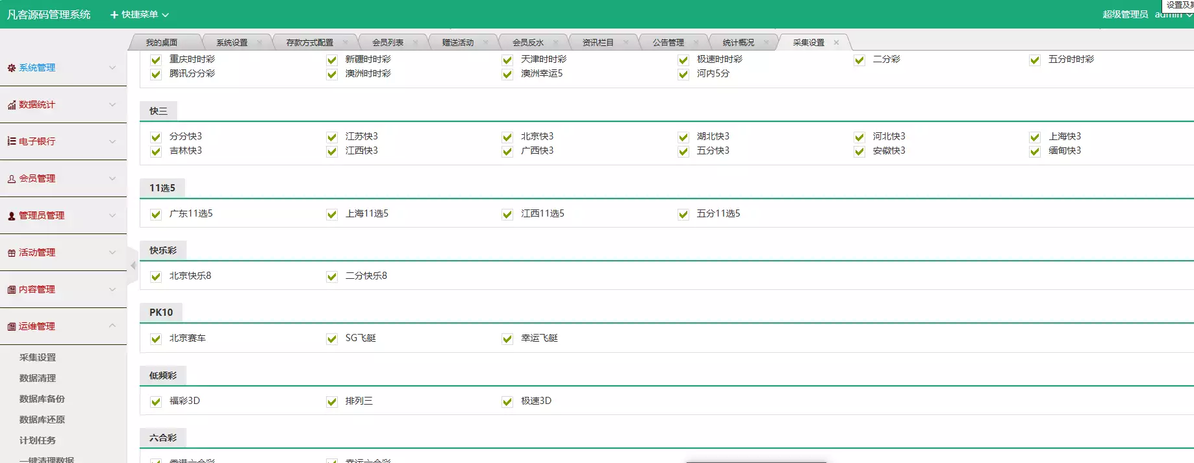Collapse 运维管理 with its up chevron

(112, 326)
